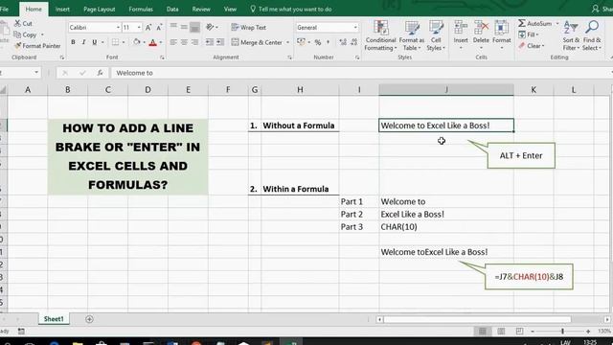This screenshot has height=345, width=613.
Task: Toggle italic formatting
Action: (83, 42)
